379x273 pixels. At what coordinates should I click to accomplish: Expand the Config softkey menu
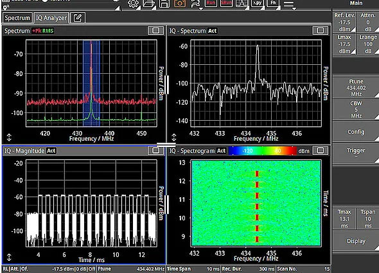click(x=356, y=132)
